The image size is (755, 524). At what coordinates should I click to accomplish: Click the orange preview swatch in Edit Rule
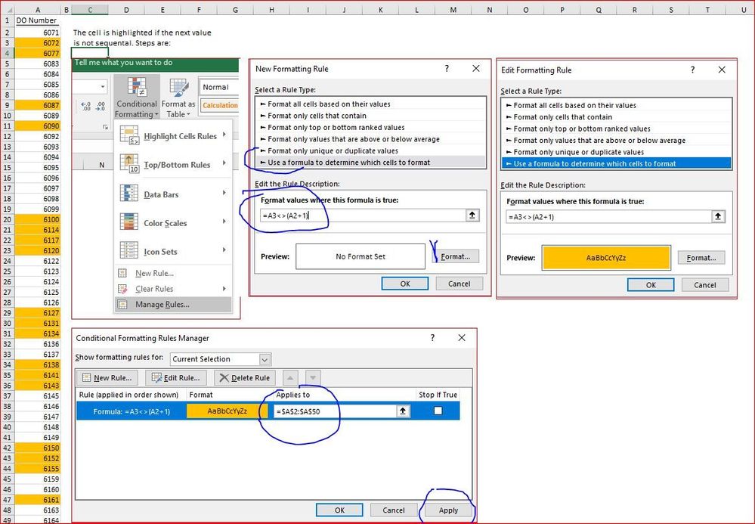click(x=606, y=258)
